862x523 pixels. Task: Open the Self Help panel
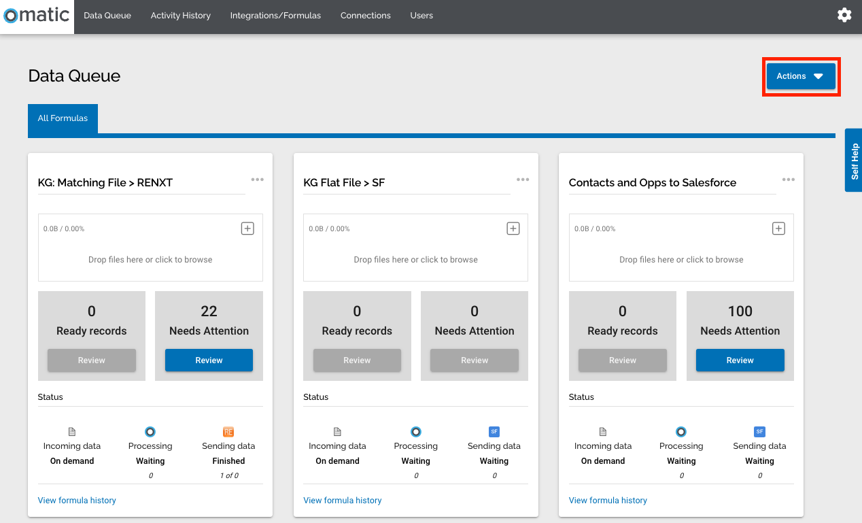pyautogui.click(x=853, y=161)
